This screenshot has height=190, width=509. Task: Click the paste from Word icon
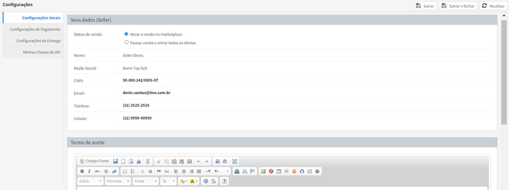189,161
